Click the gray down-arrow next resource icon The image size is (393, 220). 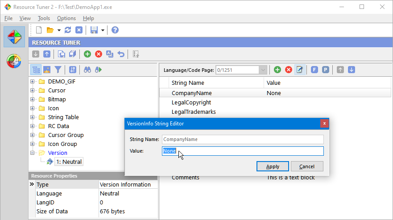point(36,54)
